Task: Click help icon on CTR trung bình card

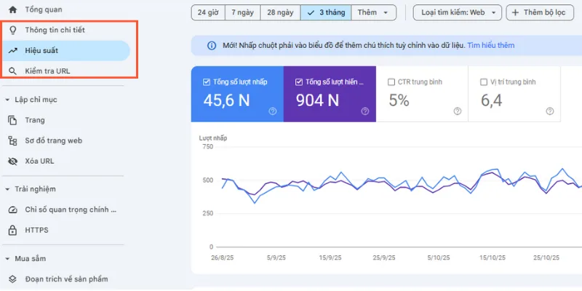Action: [x=458, y=111]
